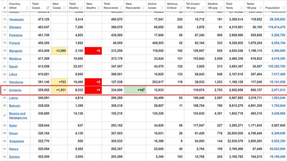Open the Zambia country link
287x161 pixels.
click(14, 157)
